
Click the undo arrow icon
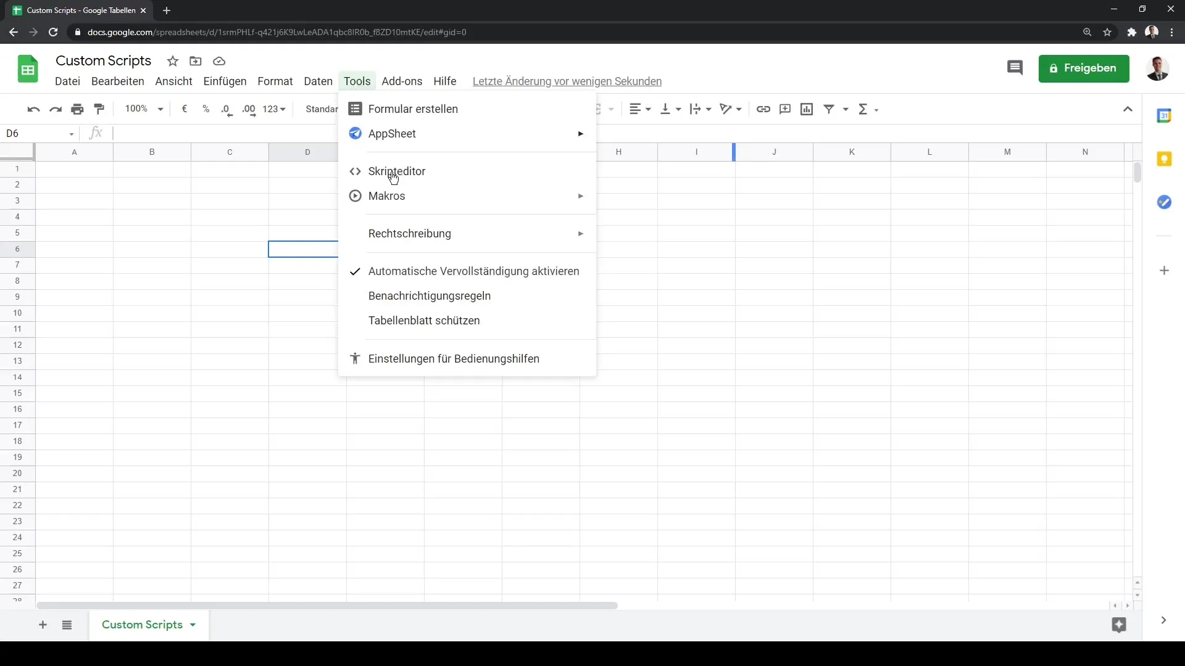33,108
